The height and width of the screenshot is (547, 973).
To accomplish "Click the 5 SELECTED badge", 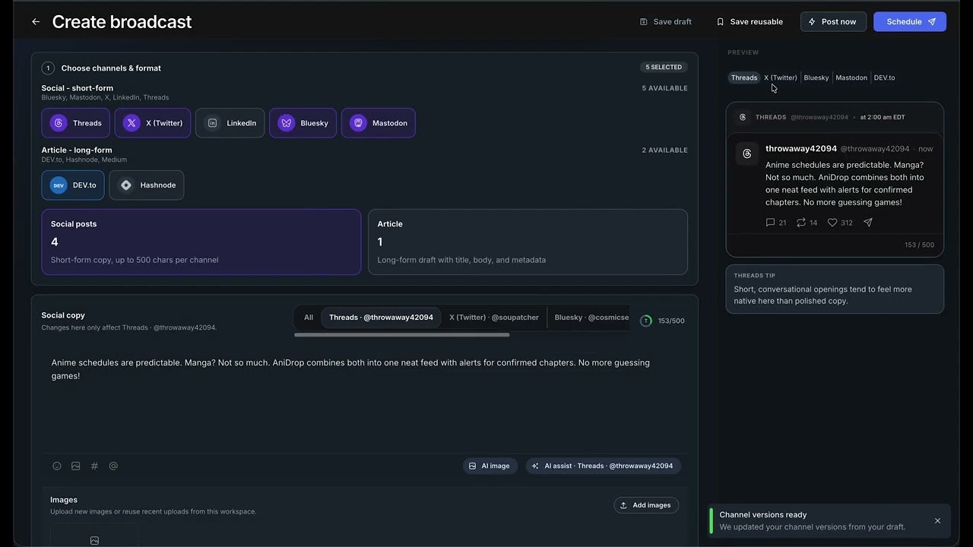I will (664, 67).
